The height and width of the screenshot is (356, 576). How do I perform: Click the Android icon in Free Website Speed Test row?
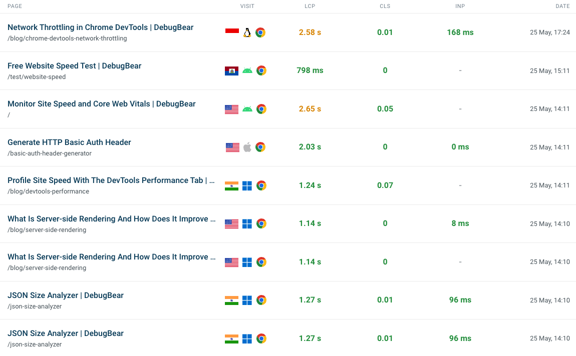247,70
